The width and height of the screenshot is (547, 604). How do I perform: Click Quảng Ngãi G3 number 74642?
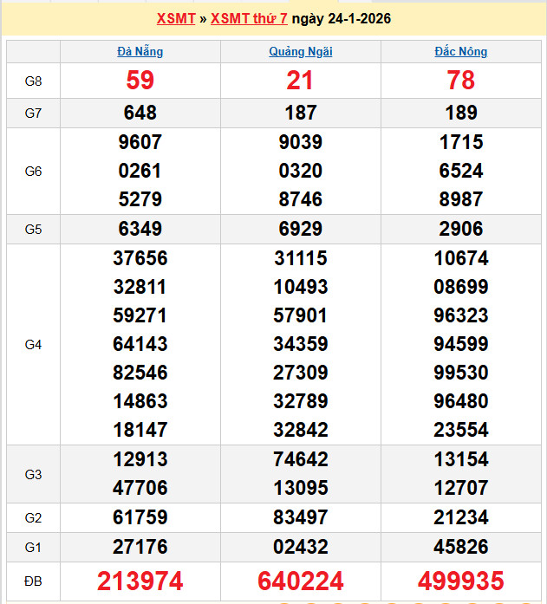click(x=301, y=459)
